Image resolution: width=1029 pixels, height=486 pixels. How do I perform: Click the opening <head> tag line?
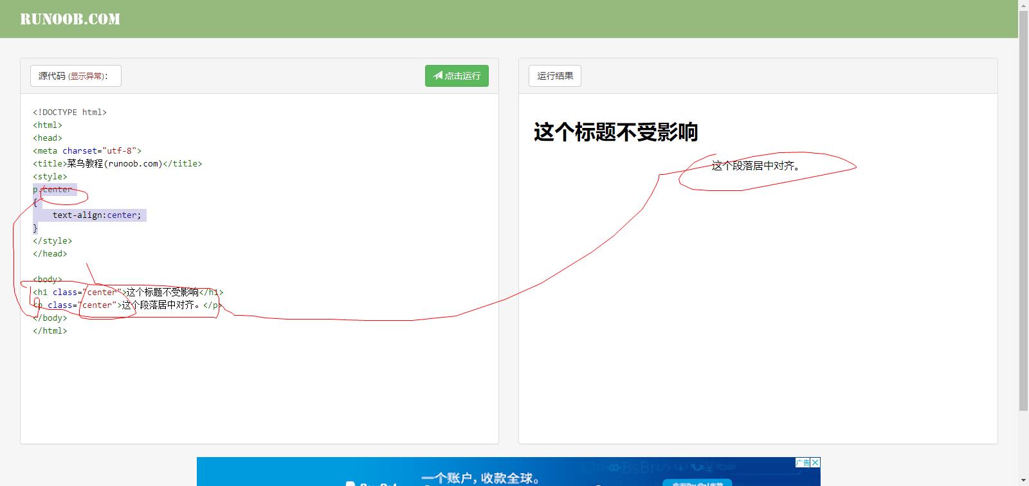coord(48,138)
